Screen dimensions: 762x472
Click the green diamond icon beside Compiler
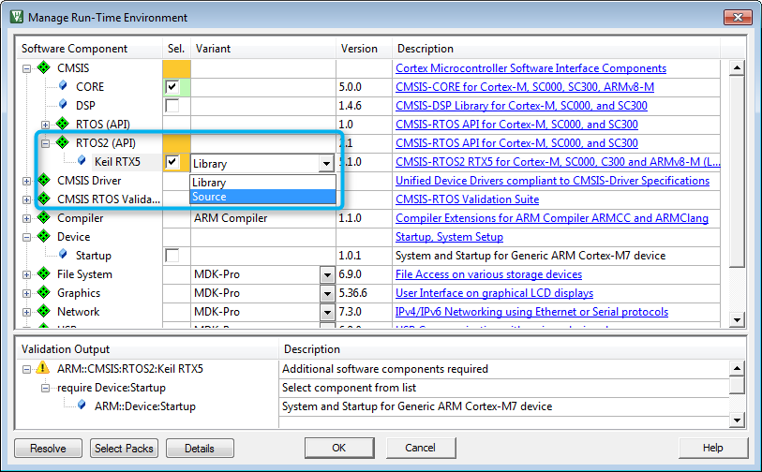tap(44, 218)
